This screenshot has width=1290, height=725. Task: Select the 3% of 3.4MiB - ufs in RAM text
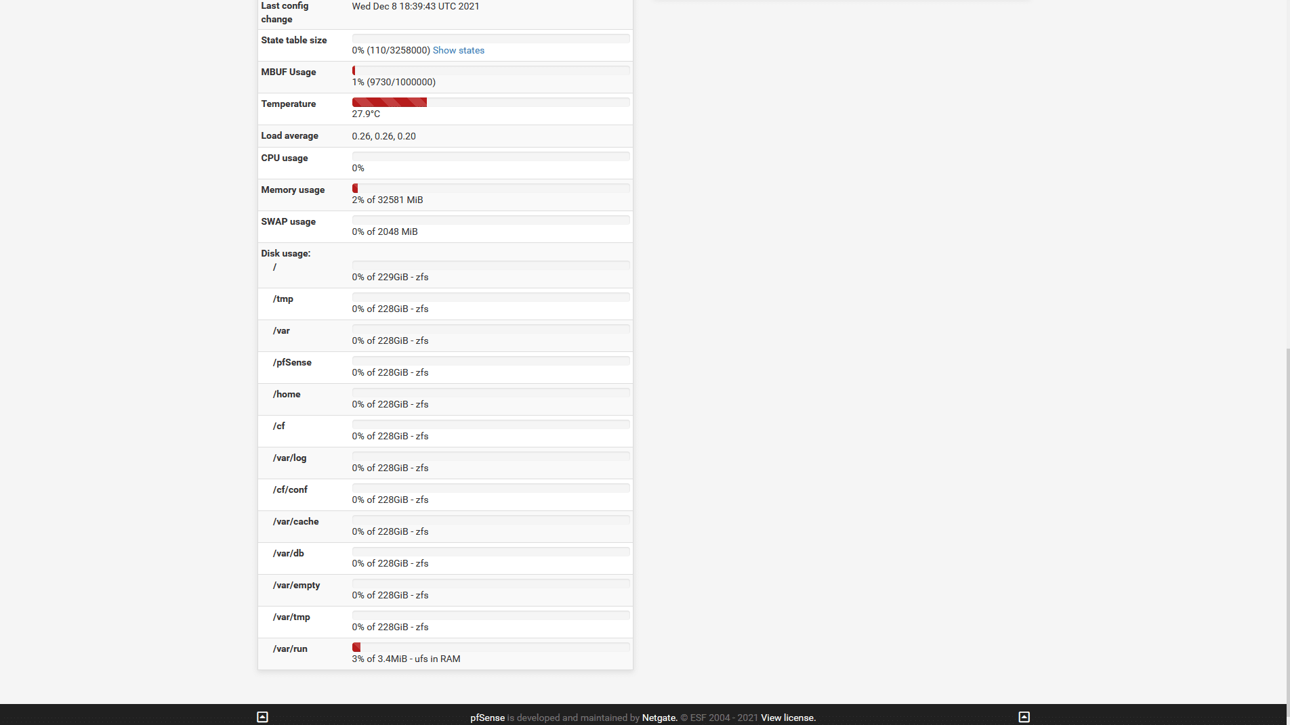coord(407,659)
